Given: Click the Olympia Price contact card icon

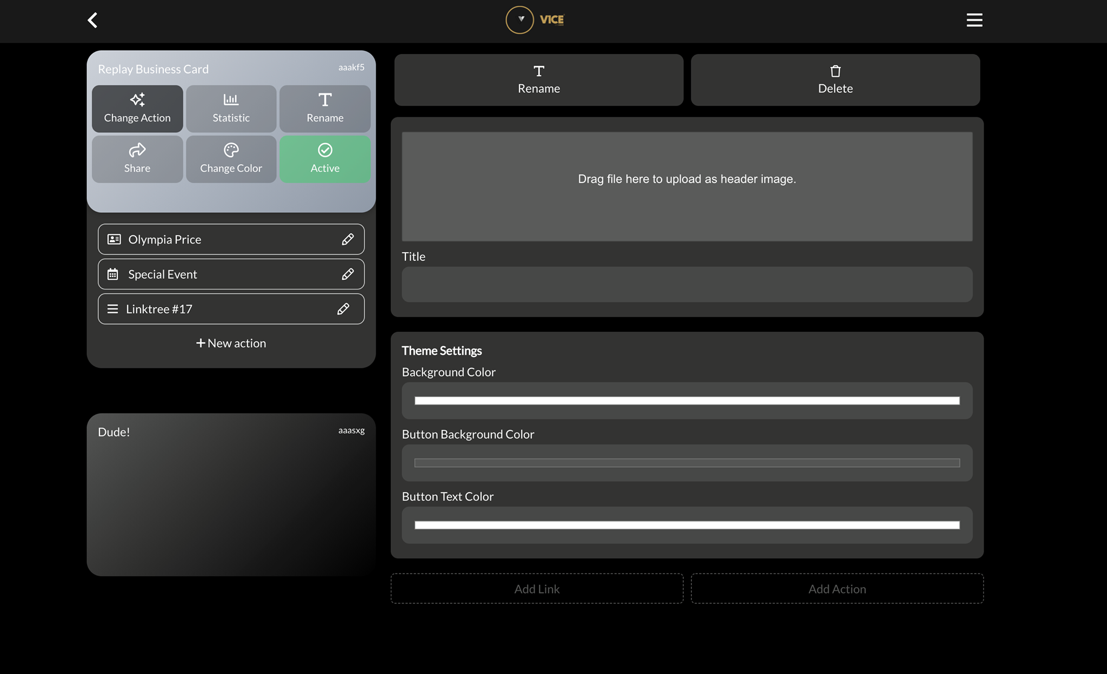Looking at the screenshot, I should (x=114, y=239).
